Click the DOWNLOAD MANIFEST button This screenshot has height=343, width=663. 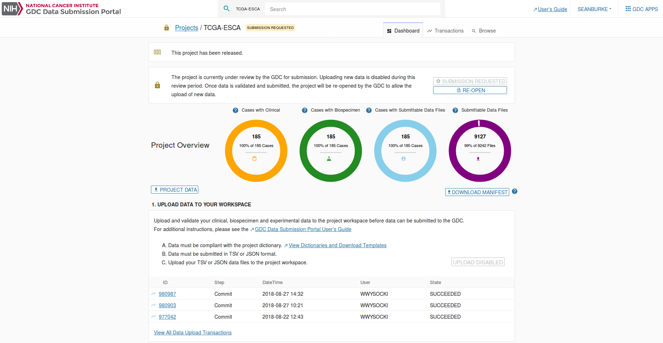[477, 192]
